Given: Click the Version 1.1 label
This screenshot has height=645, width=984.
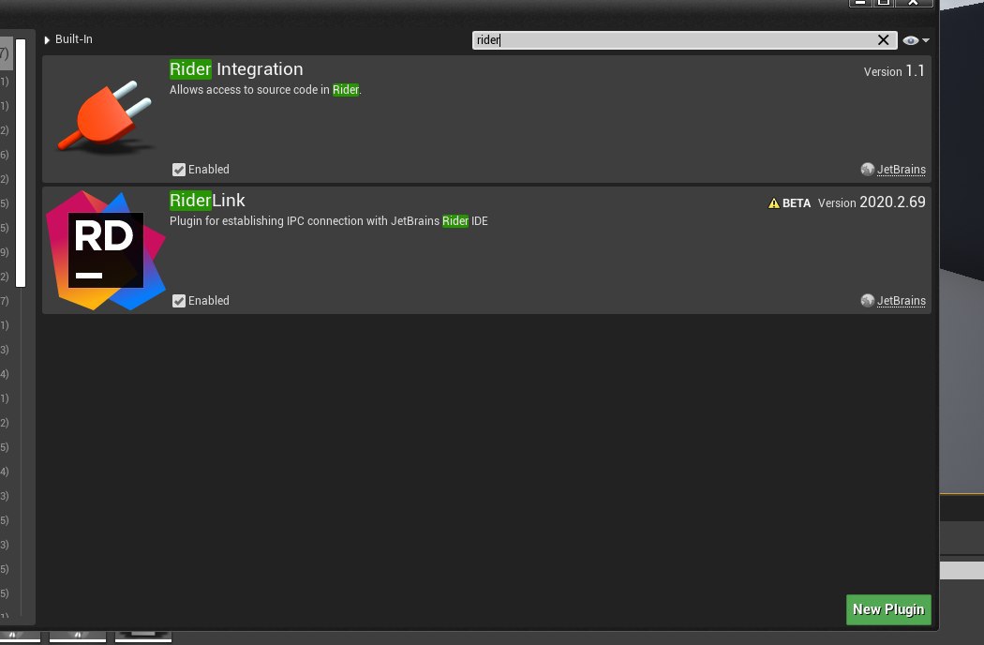Looking at the screenshot, I should click(894, 71).
